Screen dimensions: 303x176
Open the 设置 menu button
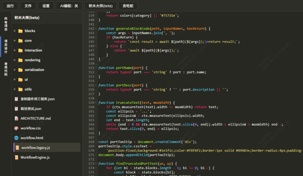(x=46, y=6)
